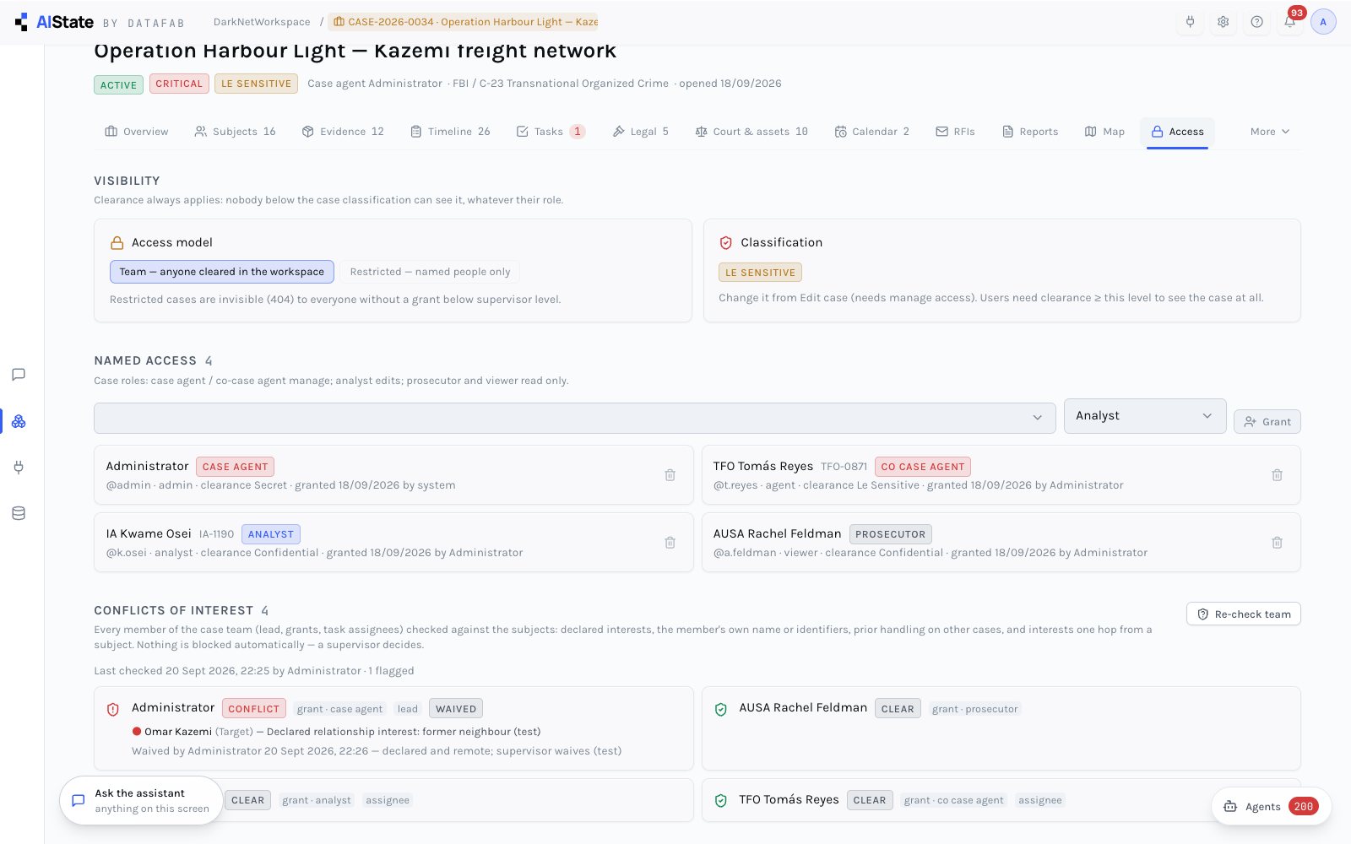Viewport: 1351px width, 844px height.
Task: Select Restricted — named people only option
Action: click(430, 272)
